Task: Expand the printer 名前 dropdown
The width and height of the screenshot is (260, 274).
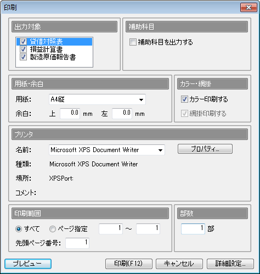Action: [x=107, y=150]
